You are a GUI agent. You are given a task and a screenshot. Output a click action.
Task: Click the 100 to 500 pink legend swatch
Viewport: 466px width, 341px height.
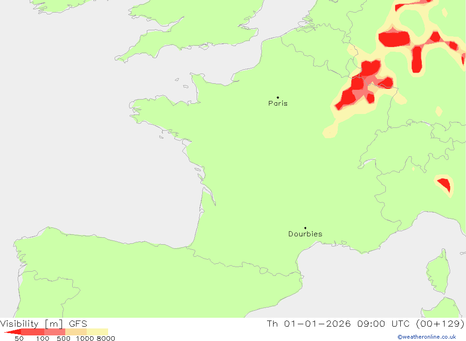pyautogui.click(x=55, y=332)
